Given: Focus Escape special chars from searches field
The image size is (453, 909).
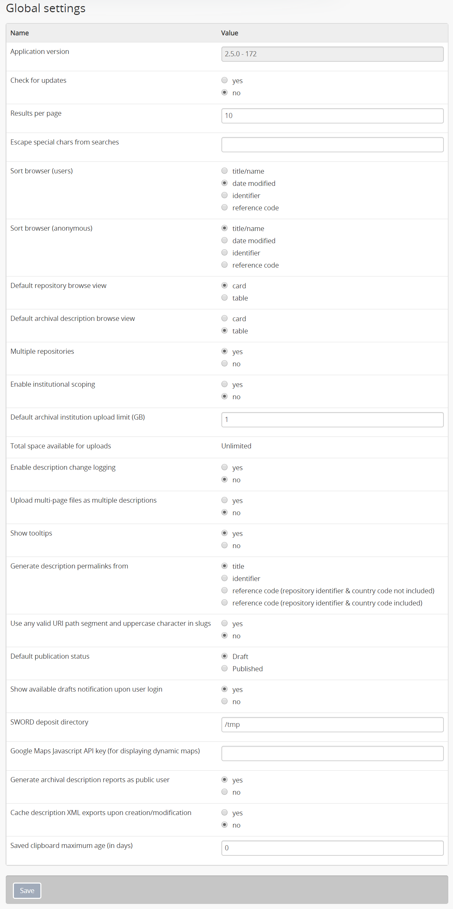Looking at the screenshot, I should (332, 145).
